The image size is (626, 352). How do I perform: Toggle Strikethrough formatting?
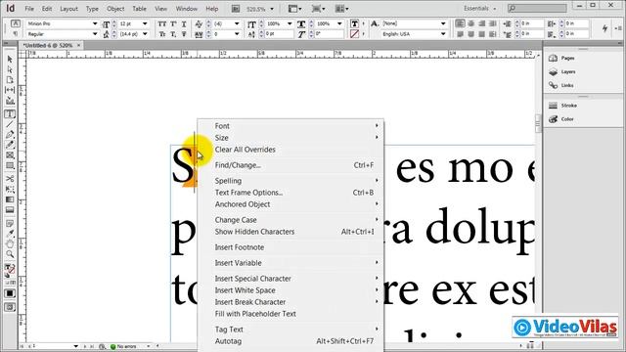tap(184, 35)
